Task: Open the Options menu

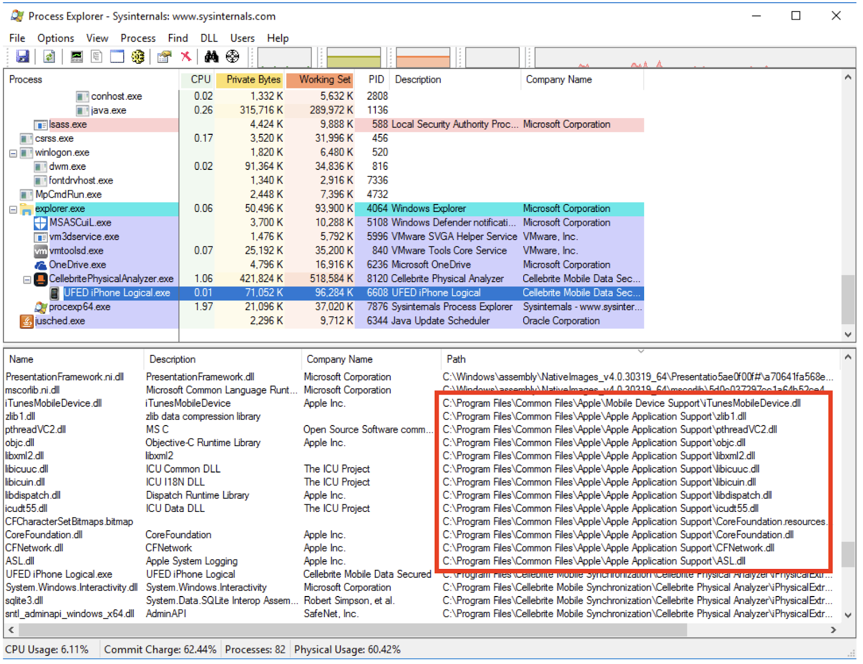Action: coord(56,38)
